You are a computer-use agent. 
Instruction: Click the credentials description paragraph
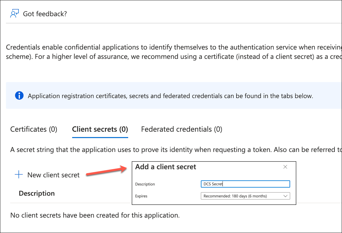[173, 52]
